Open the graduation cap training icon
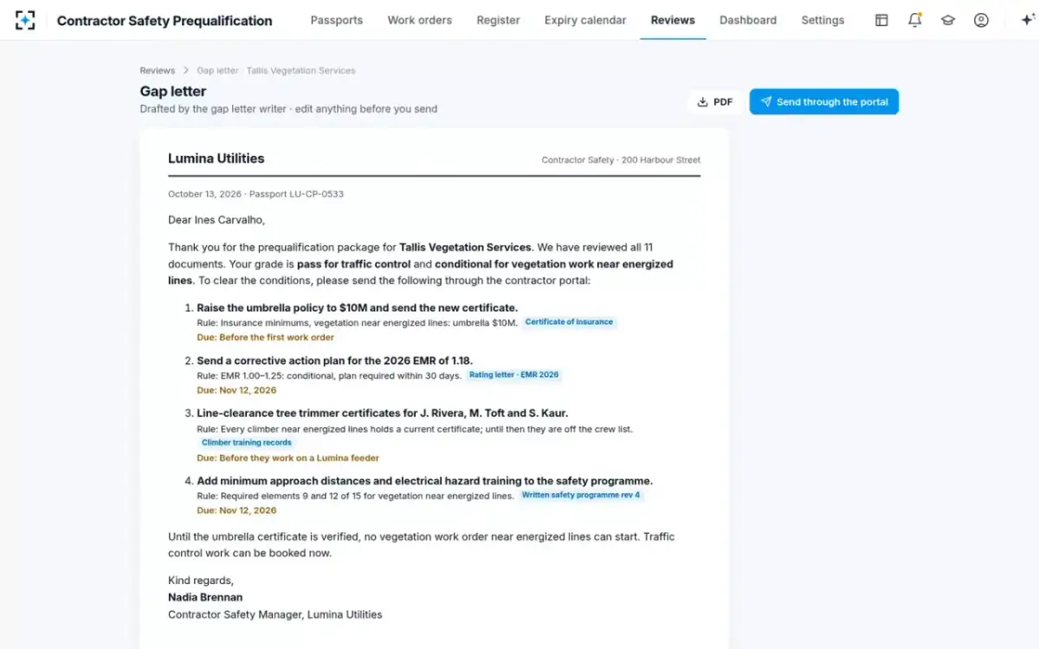Screen dimensions: 1039x649 point(948,20)
